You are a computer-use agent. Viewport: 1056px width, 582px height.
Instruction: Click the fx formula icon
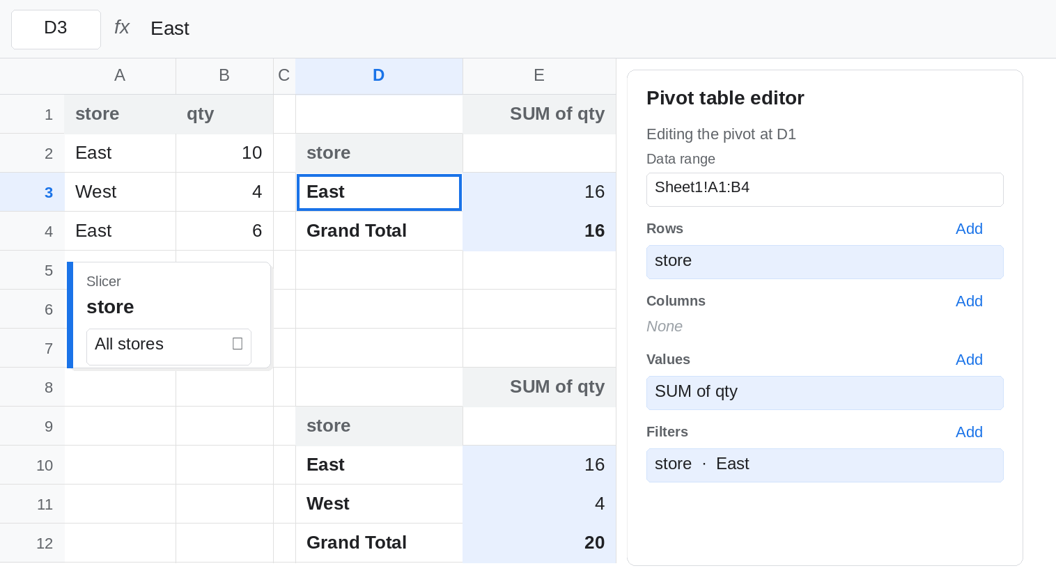pos(121,27)
